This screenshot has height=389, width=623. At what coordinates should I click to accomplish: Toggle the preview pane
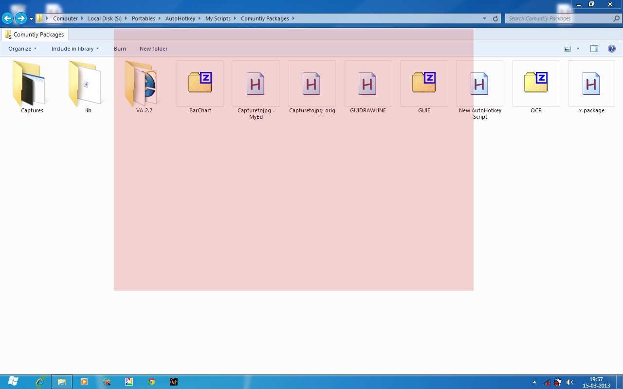click(594, 49)
